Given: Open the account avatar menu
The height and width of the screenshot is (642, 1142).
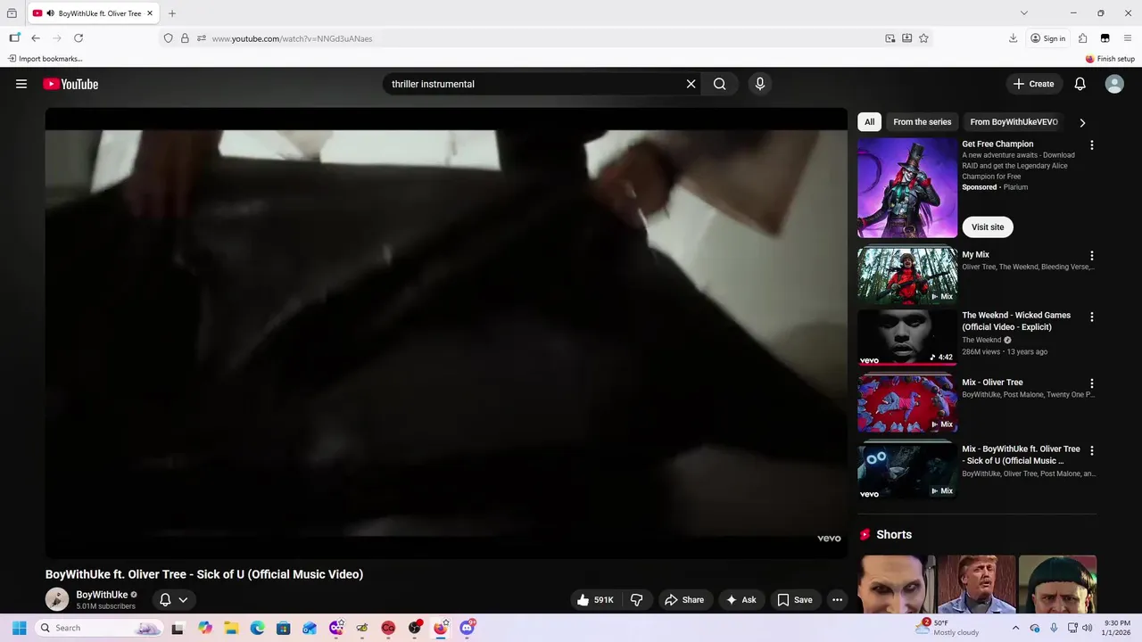Looking at the screenshot, I should click(1114, 84).
